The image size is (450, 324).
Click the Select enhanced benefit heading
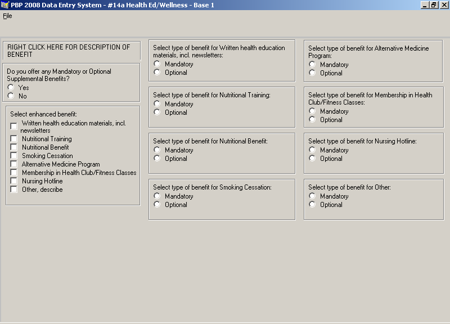coord(44,114)
